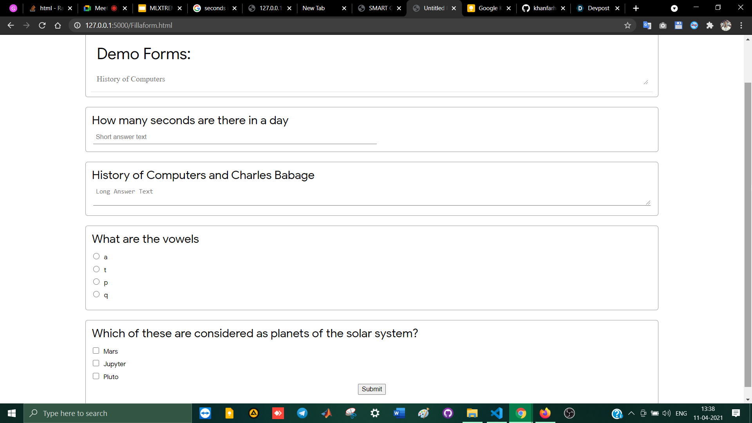Screen dimensions: 752x423
Task: Open Chrome three-dot menu
Action: coord(741,25)
